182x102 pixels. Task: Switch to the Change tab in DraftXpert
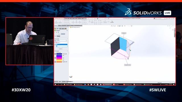coord(58,36)
